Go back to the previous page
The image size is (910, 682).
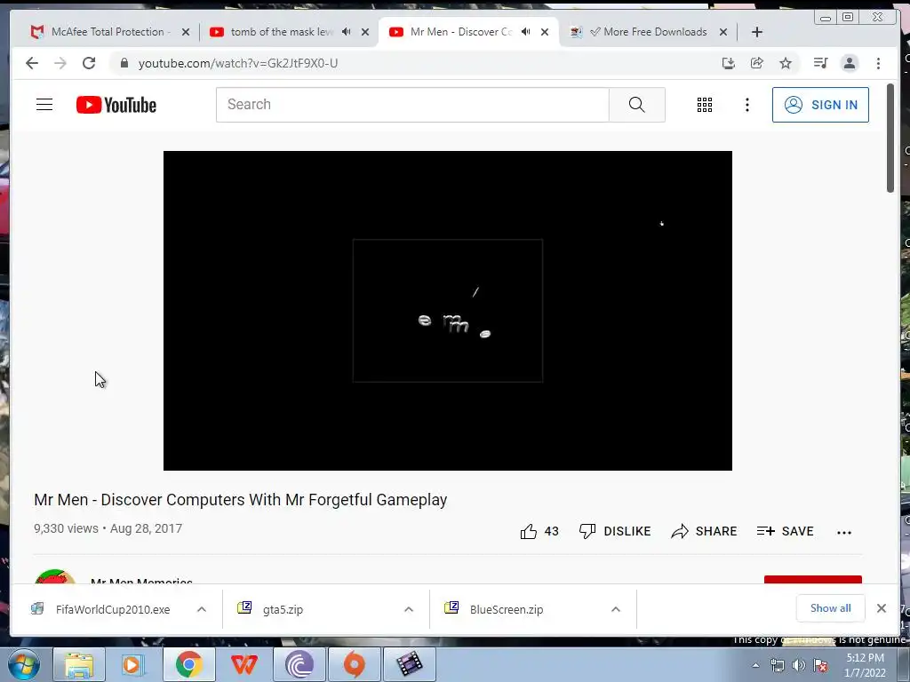pyautogui.click(x=32, y=63)
